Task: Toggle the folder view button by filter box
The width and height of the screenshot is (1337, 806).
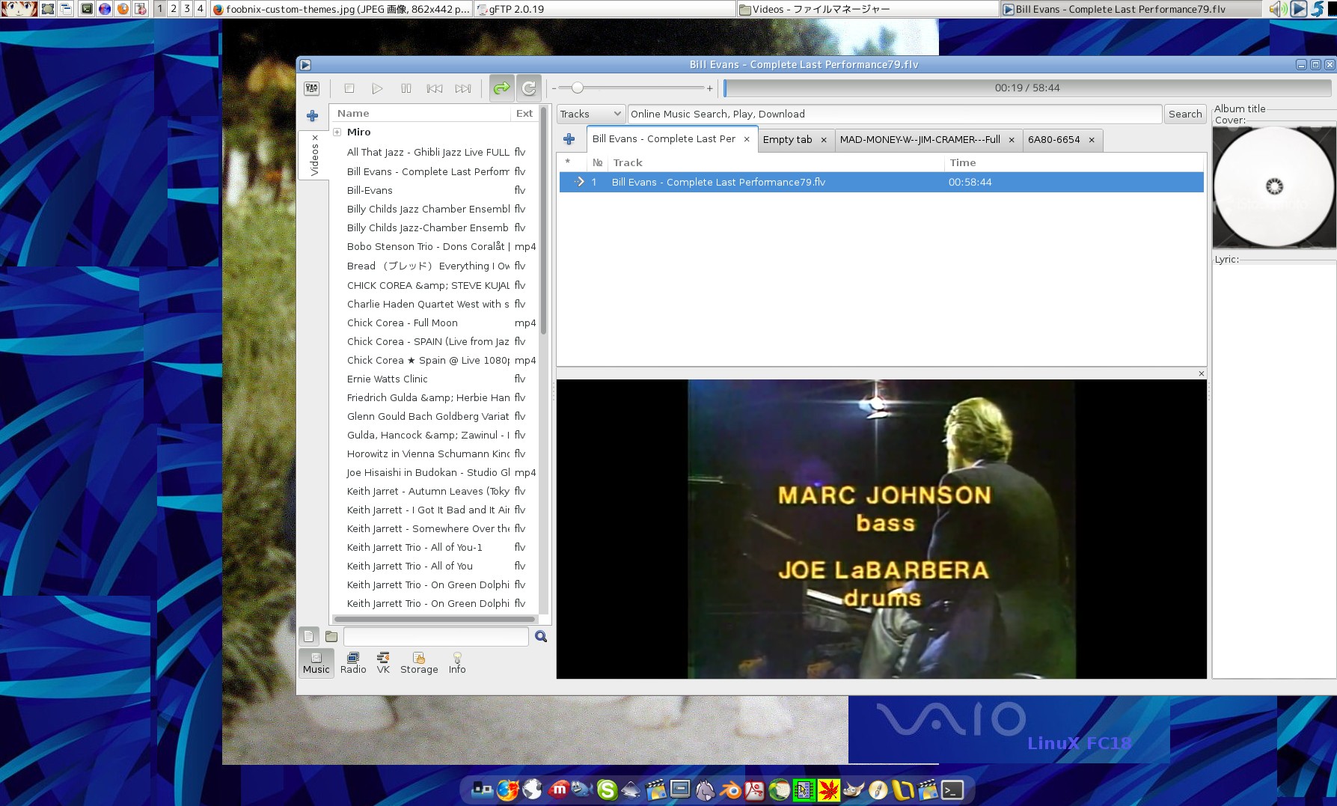Action: [x=331, y=636]
